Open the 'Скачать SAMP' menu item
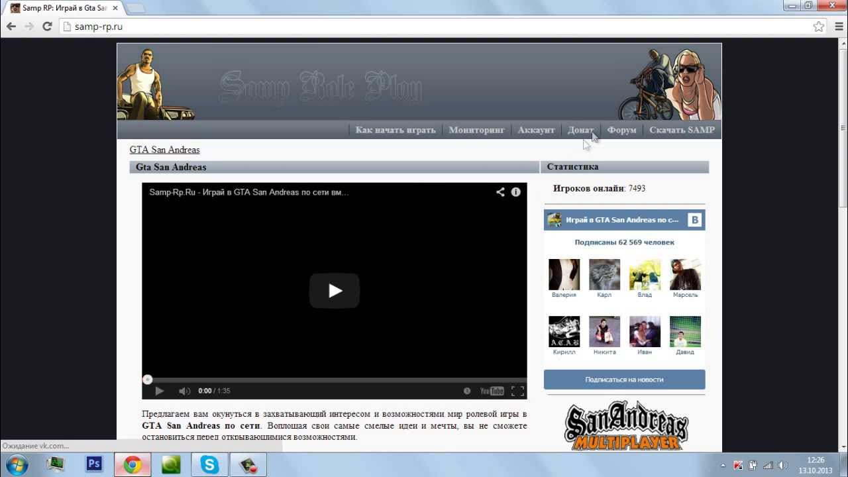Image resolution: width=848 pixels, height=477 pixels. [682, 130]
